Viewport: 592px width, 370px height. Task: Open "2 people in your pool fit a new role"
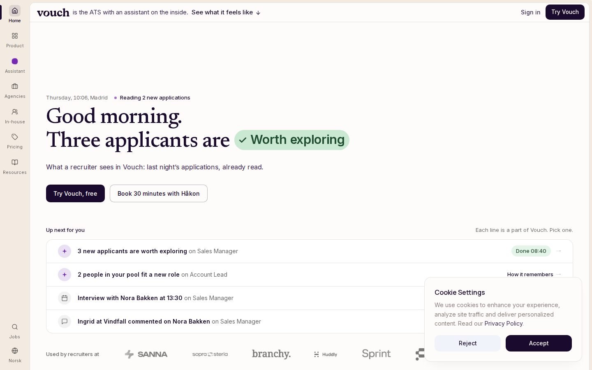(309, 275)
